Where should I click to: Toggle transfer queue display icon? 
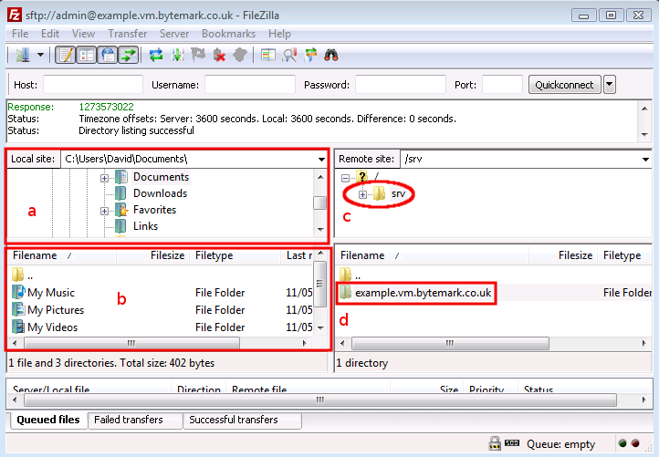pos(128,55)
